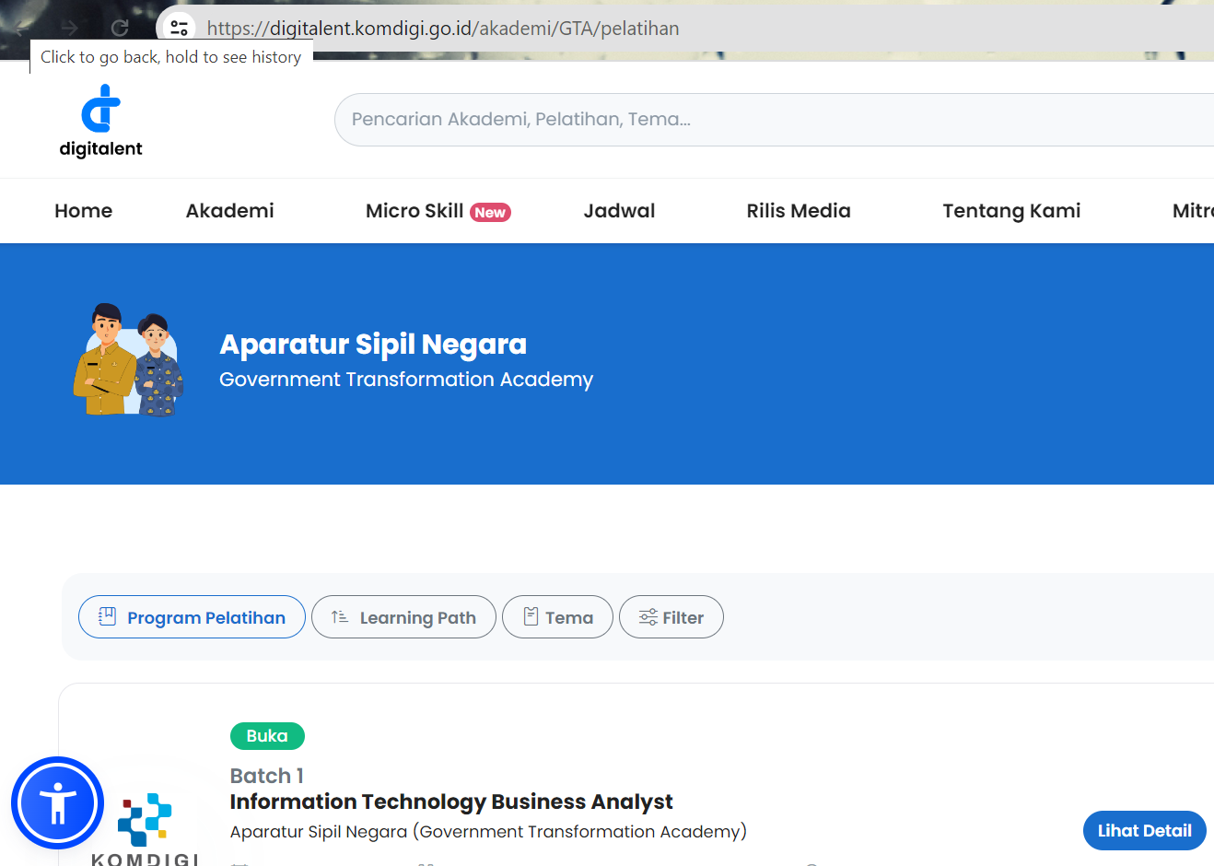Open the Tentang Kami menu
Image resolution: width=1214 pixels, height=866 pixels.
[x=1010, y=211]
